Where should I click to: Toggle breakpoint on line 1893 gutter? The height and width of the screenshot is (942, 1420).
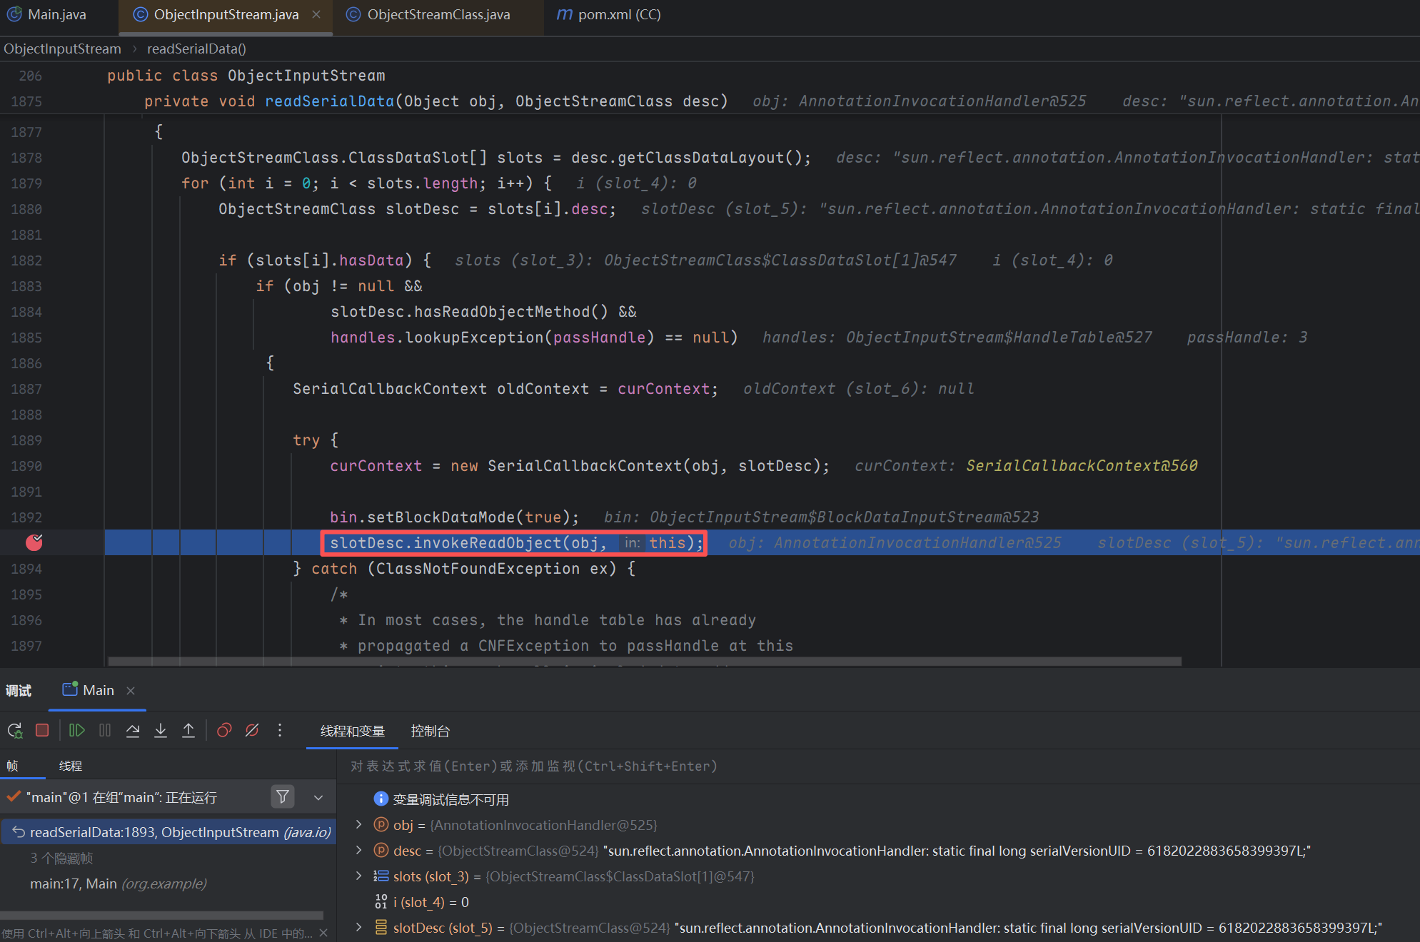click(34, 543)
